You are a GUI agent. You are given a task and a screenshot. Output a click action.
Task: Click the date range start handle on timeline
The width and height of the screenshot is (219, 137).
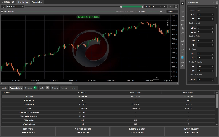121,7
